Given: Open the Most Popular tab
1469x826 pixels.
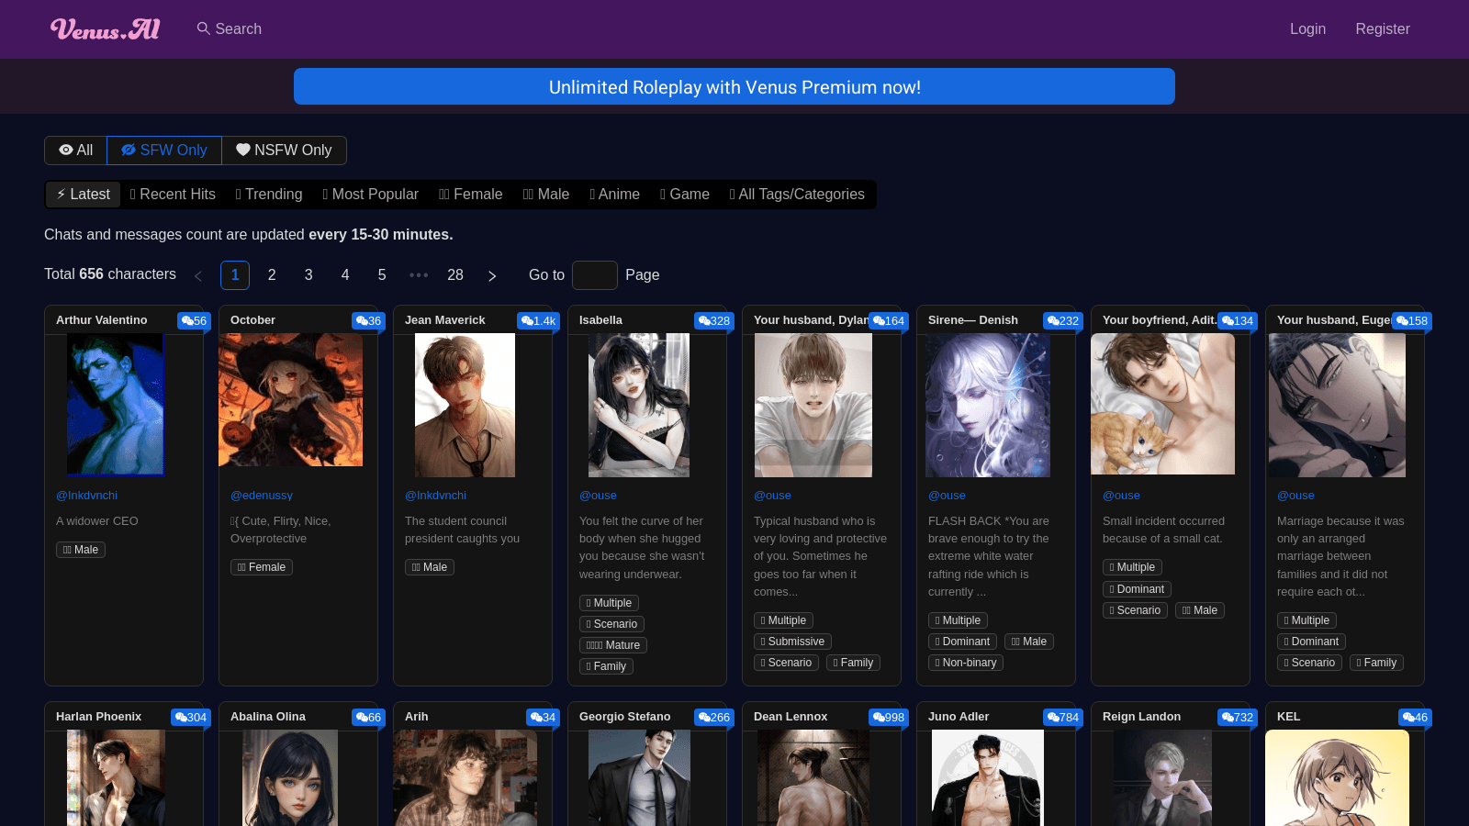Looking at the screenshot, I should (371, 195).
